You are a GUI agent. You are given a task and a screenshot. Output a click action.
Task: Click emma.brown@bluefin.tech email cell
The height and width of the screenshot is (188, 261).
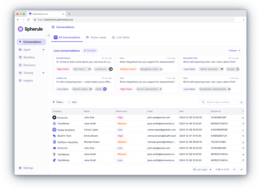[162, 136]
